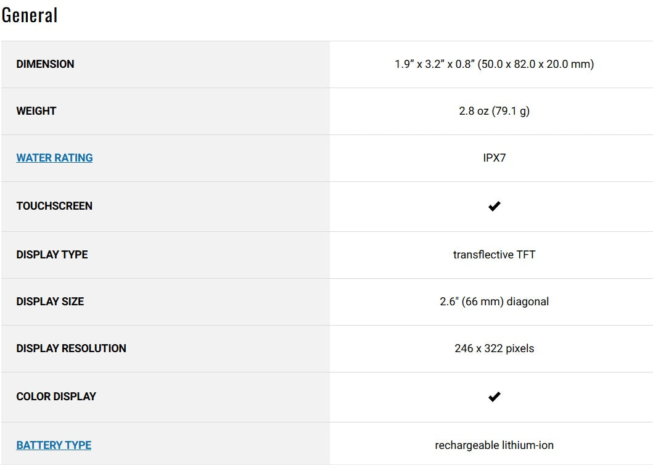
Task: Click the millimeter dimensions 50.0 x 82.0 x 20.0
Action: pyautogui.click(x=536, y=64)
